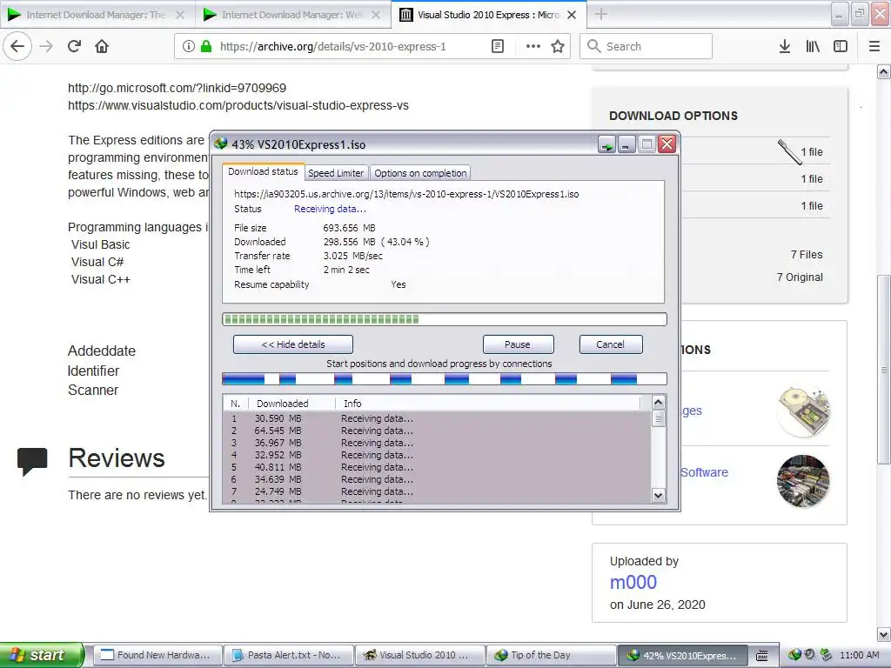Open the page actions three-dots menu
891x668 pixels.
coord(533,46)
